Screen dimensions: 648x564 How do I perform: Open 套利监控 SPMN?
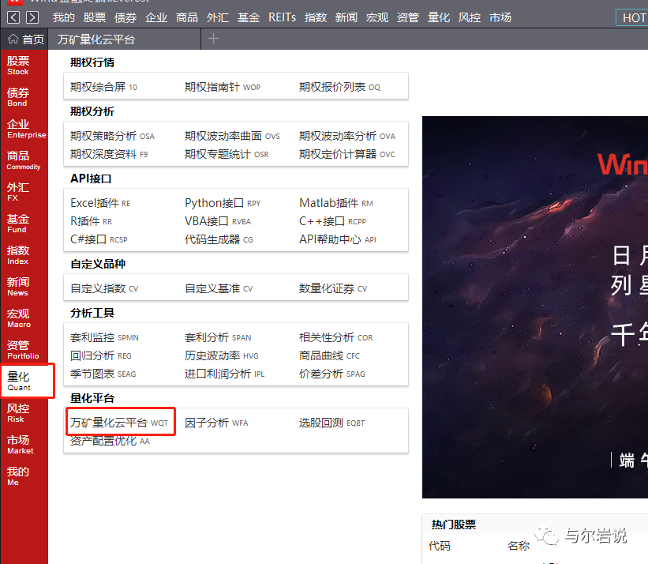104,337
